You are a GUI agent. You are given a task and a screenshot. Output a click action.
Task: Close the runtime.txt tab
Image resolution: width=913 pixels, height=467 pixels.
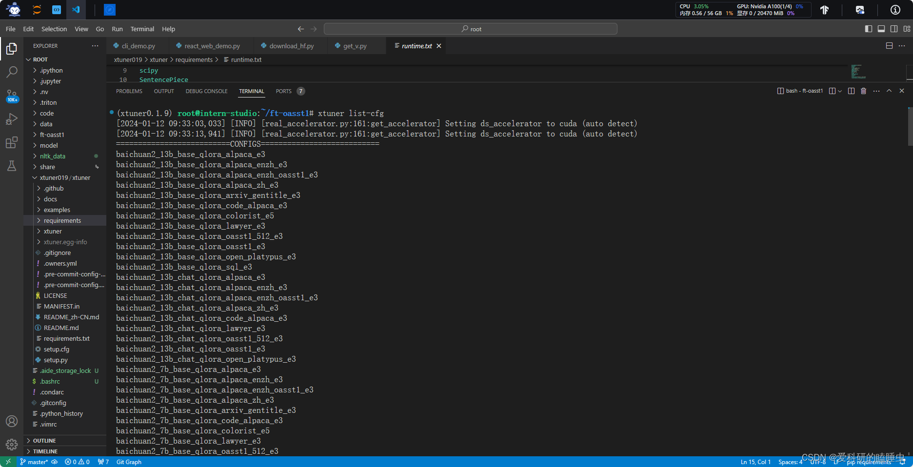439,46
